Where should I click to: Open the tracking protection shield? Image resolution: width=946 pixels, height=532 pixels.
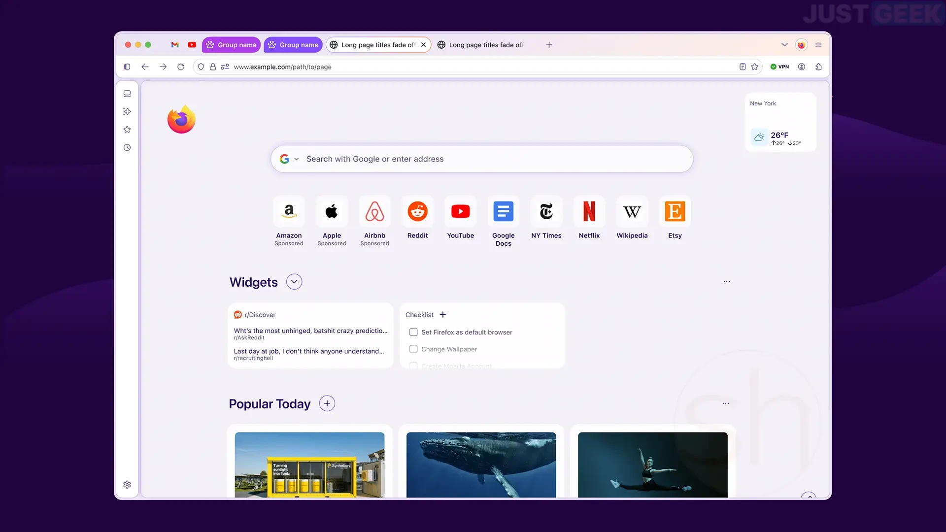coord(201,67)
